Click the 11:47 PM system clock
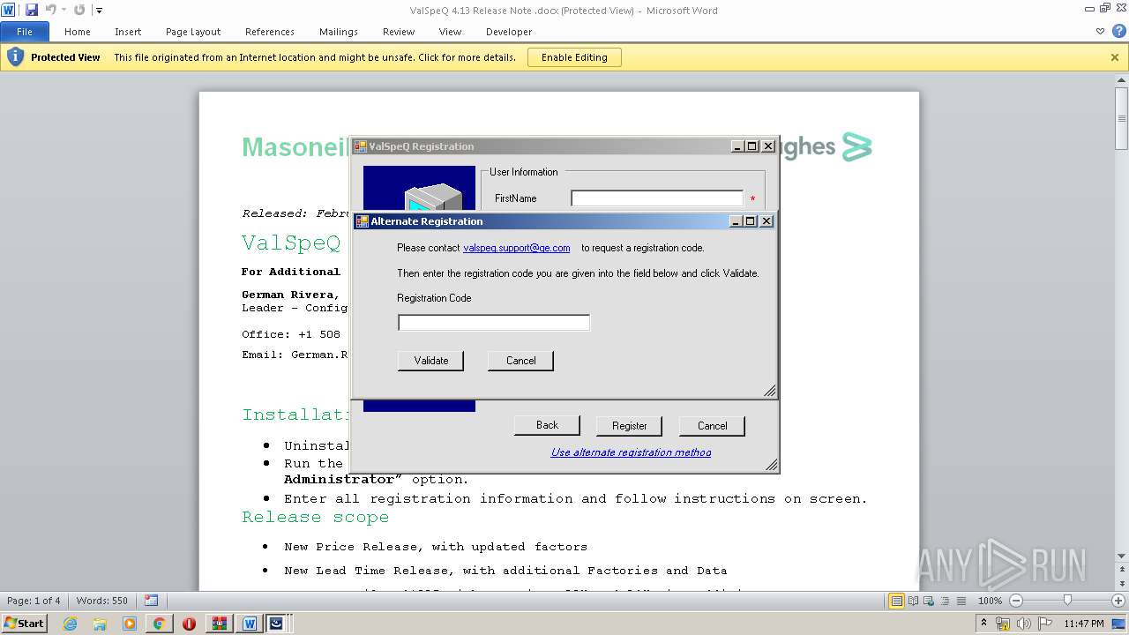The width and height of the screenshot is (1129, 635). 1084,624
